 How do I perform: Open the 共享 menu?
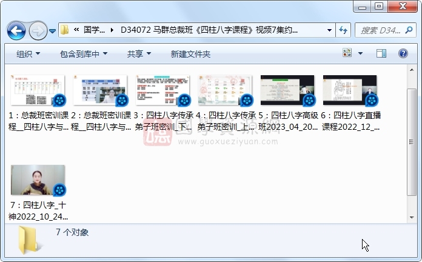[x=139, y=54]
